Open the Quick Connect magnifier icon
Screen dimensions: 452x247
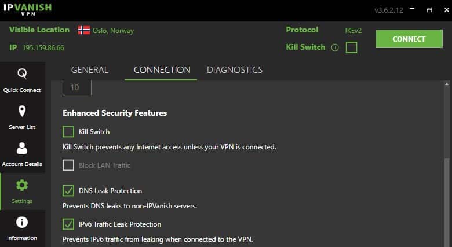[x=22, y=73]
